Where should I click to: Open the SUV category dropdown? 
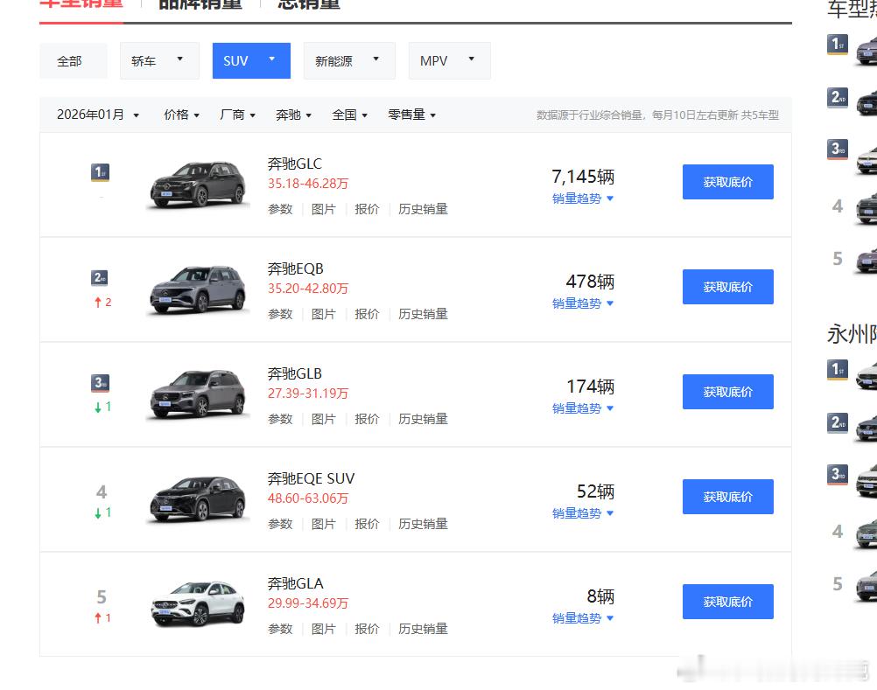click(251, 61)
